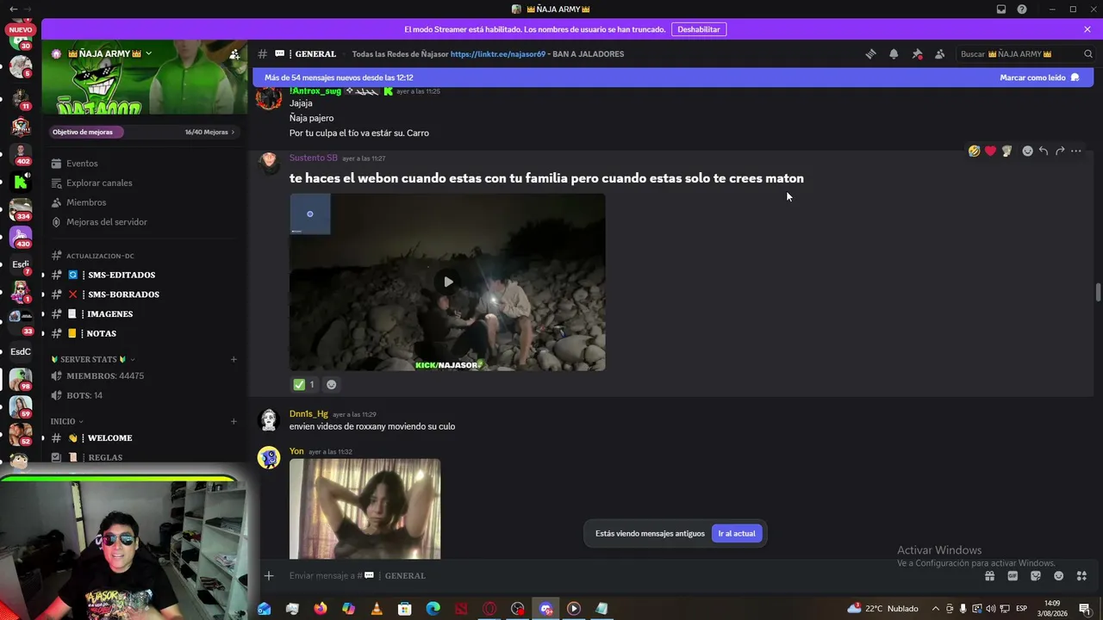This screenshot has width=1103, height=620.
Task: Collapse SERVER STATS category
Action: coord(93,359)
